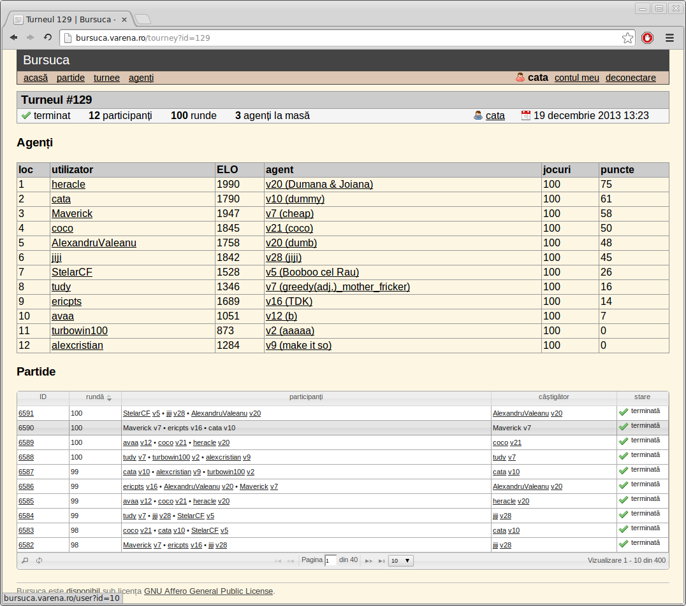The image size is (686, 606).
Task: Click the deconectare logout link
Action: 631,78
